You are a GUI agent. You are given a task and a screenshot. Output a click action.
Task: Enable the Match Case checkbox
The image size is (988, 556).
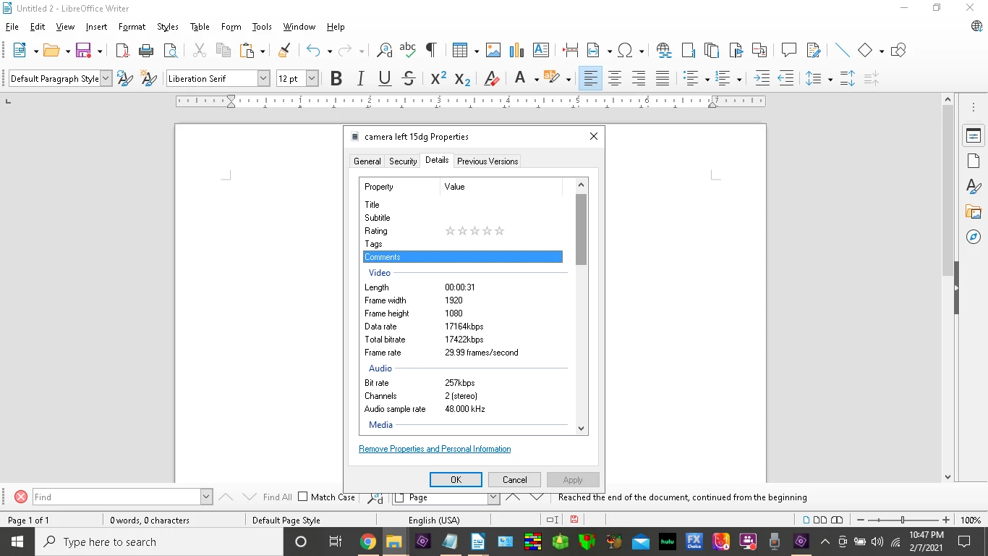[303, 497]
